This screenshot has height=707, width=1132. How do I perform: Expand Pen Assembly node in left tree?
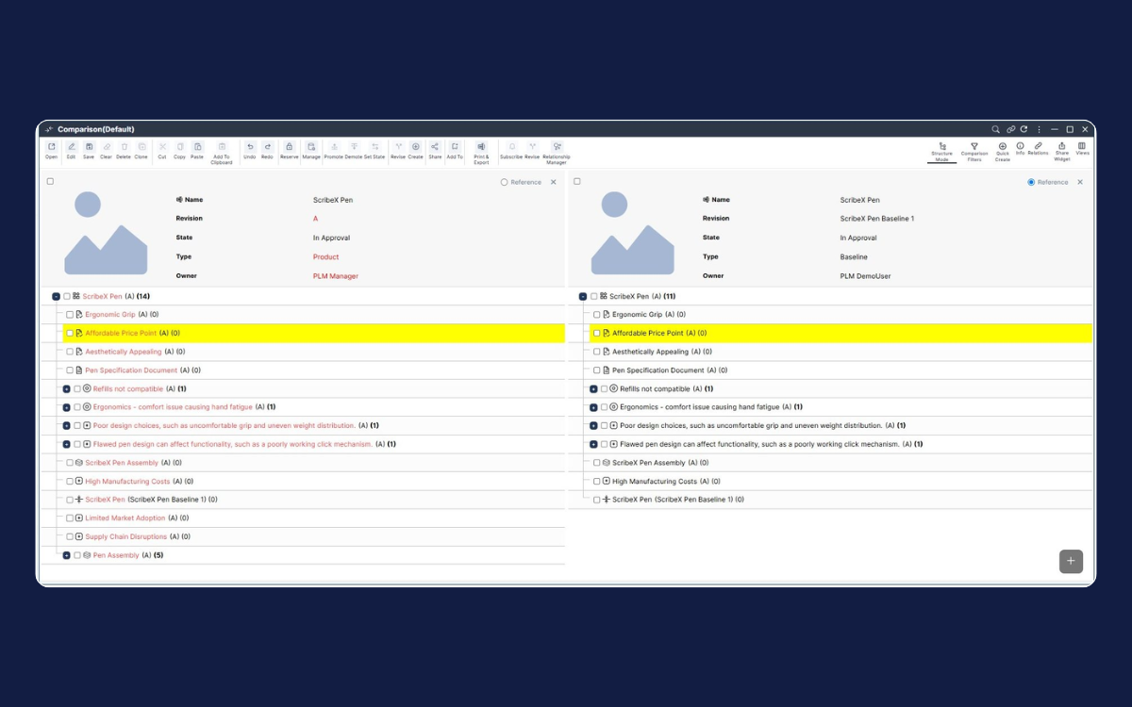click(66, 555)
